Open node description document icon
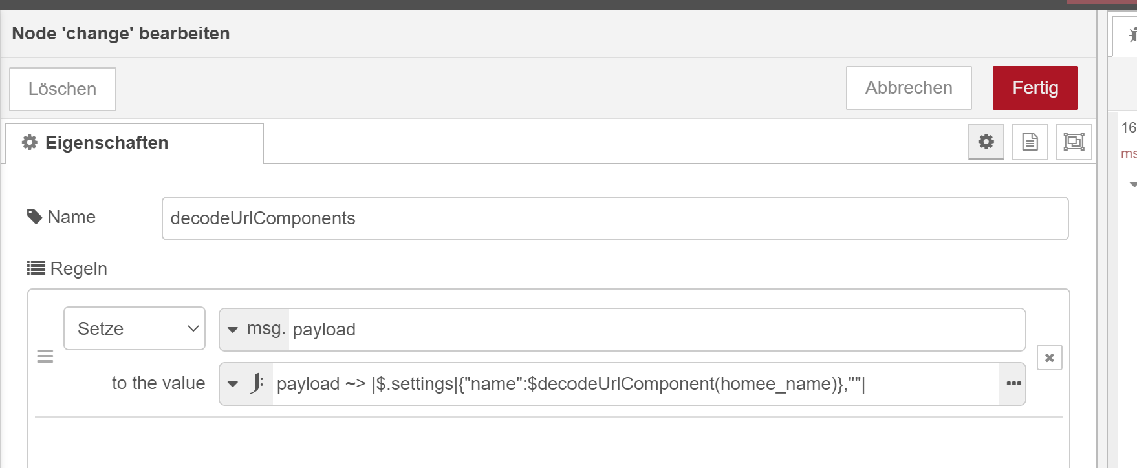The image size is (1137, 468). [x=1030, y=142]
